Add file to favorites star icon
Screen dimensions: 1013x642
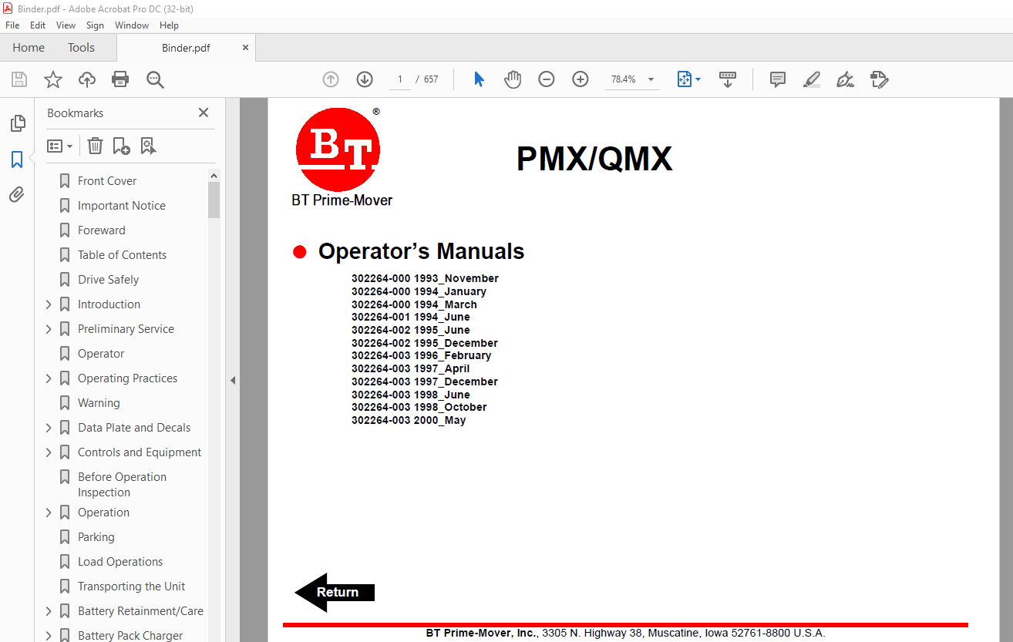pyautogui.click(x=53, y=79)
